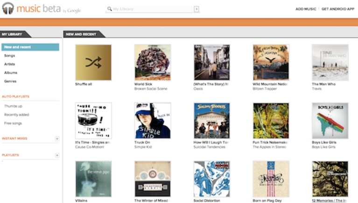Open the Free songs auto playlist
Image resolution: width=358 pixels, height=203 pixels.
coord(13,123)
